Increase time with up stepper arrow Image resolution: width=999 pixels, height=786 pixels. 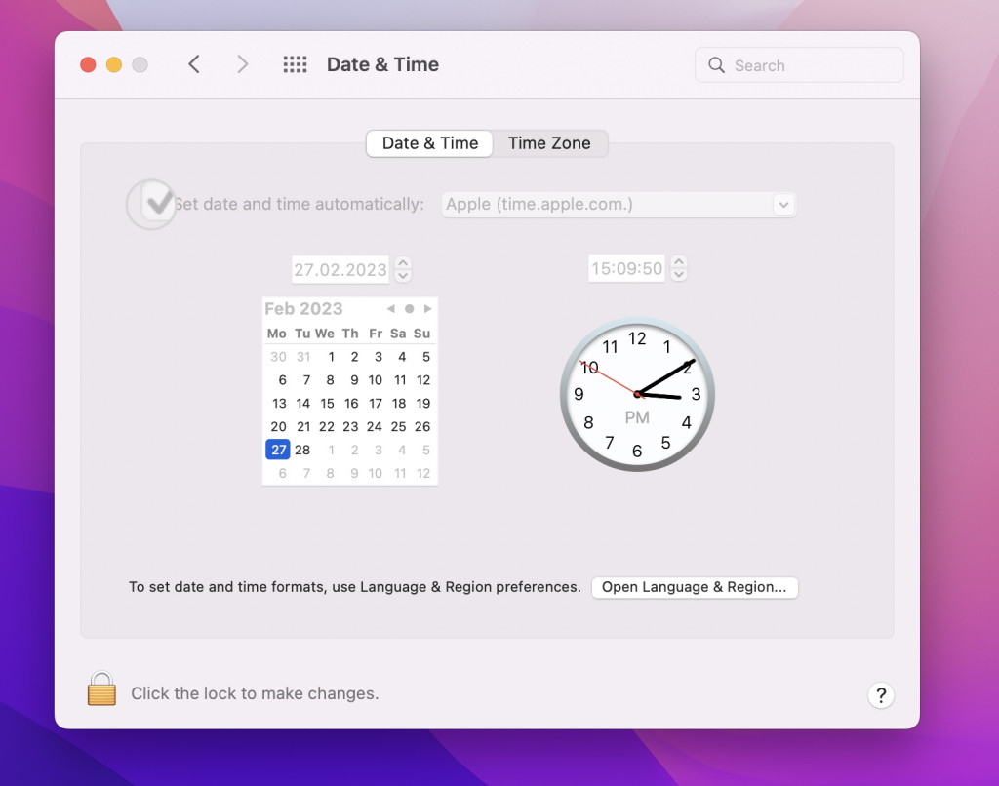[679, 261]
